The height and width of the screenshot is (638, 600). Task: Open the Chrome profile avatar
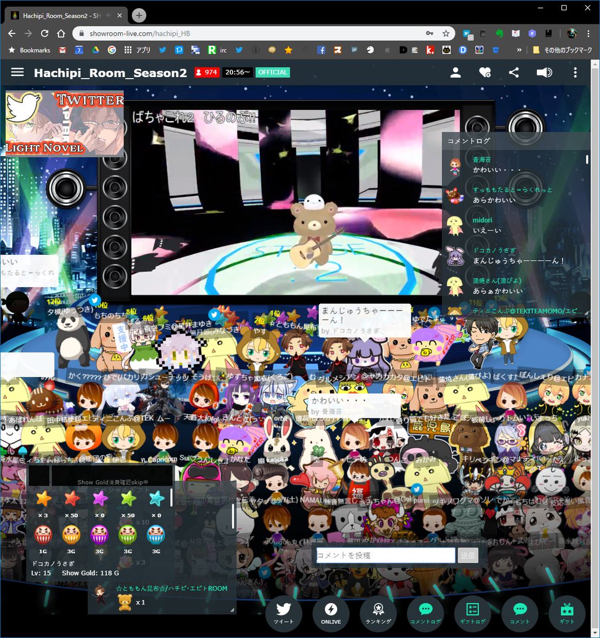pyautogui.click(x=572, y=33)
